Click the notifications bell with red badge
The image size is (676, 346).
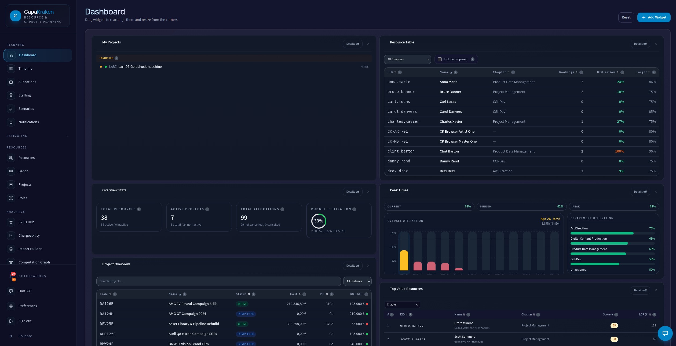(12, 276)
